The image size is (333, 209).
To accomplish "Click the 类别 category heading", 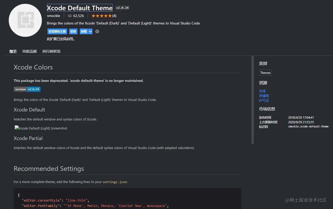I will click(263, 63).
